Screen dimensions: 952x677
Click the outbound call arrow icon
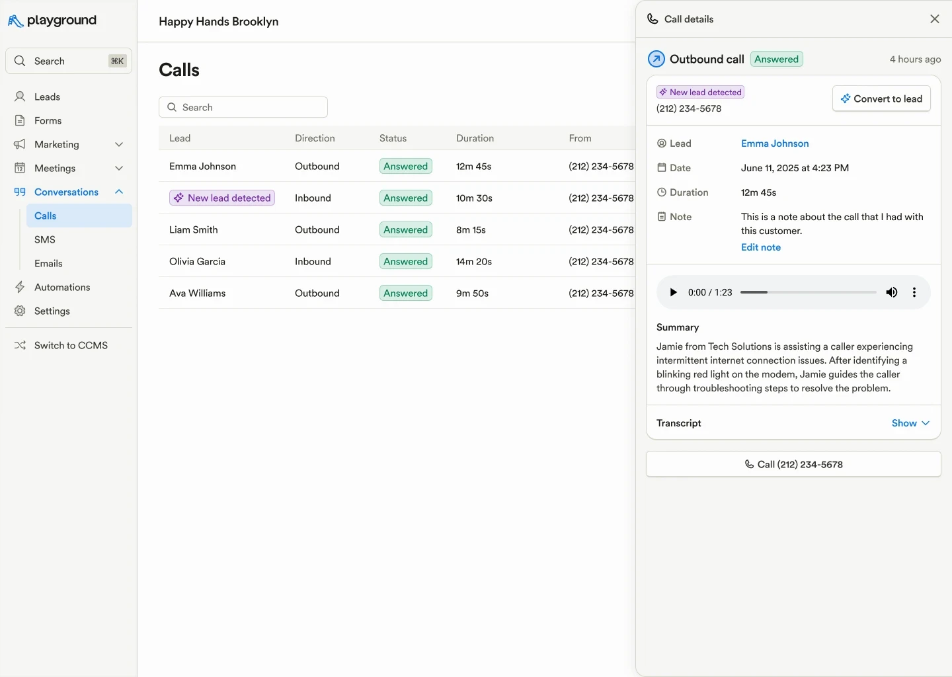tap(656, 59)
